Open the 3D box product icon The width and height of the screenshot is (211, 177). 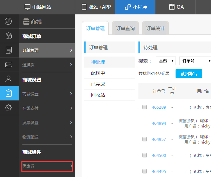[x=8, y=36]
